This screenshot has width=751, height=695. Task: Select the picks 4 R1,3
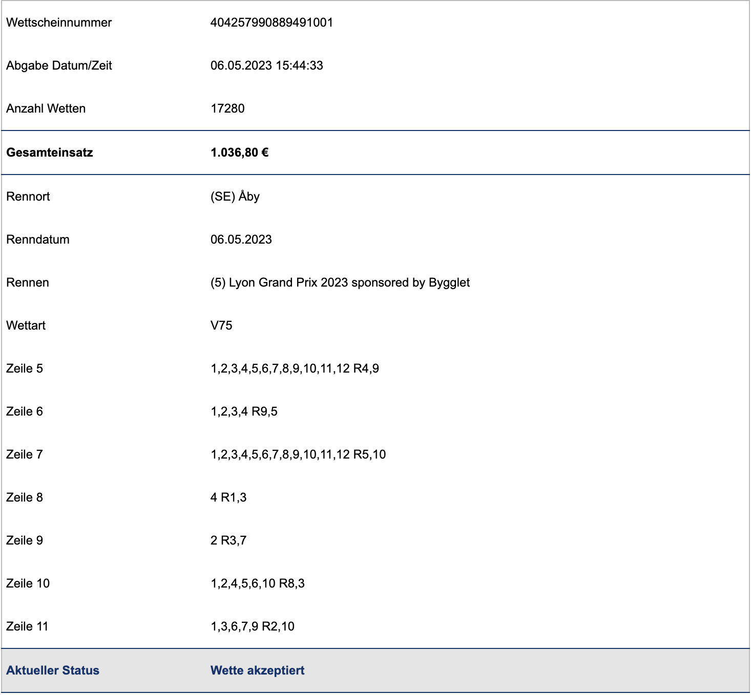click(228, 497)
